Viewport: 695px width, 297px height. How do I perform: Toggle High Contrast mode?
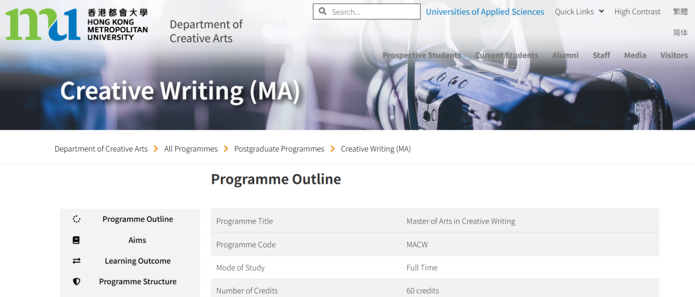pos(637,12)
